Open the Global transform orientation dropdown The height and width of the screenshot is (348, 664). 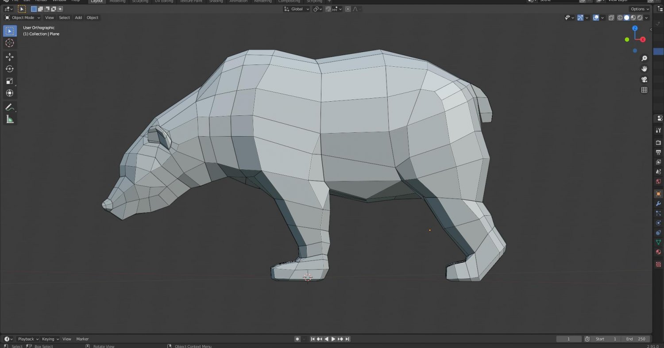297,9
